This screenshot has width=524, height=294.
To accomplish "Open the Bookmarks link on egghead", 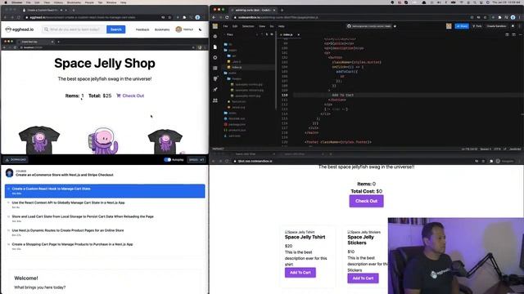I will (x=162, y=29).
